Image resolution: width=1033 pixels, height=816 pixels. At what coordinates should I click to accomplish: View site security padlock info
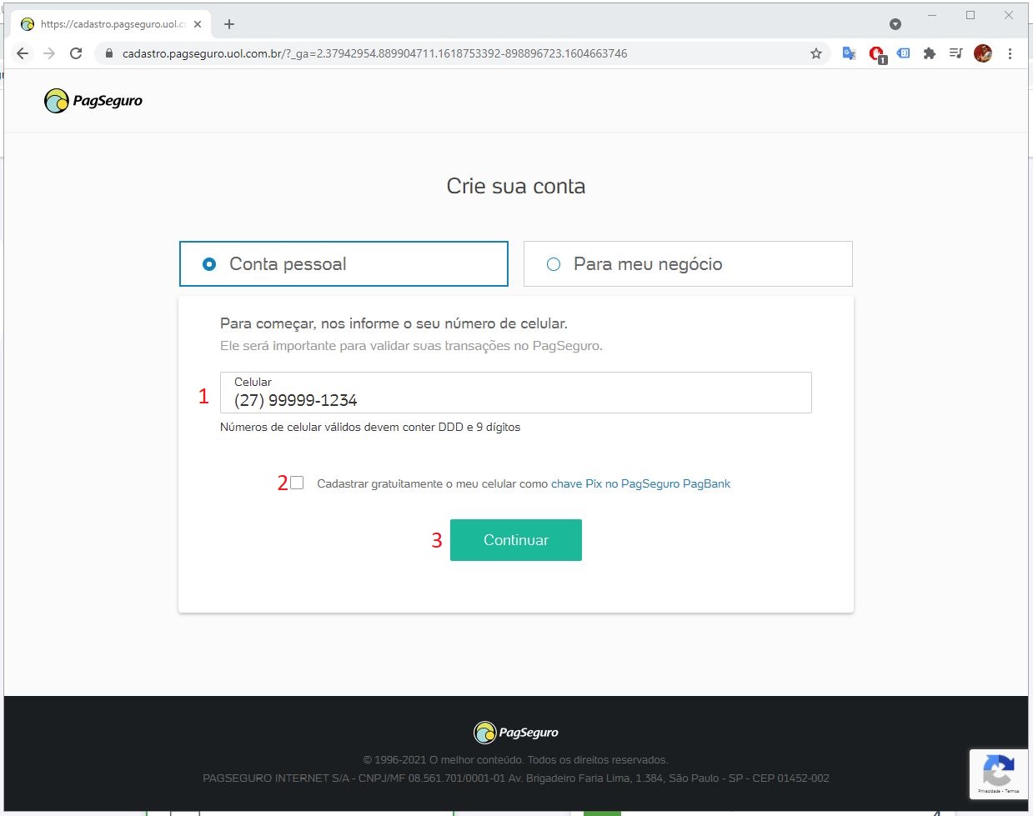coord(108,53)
